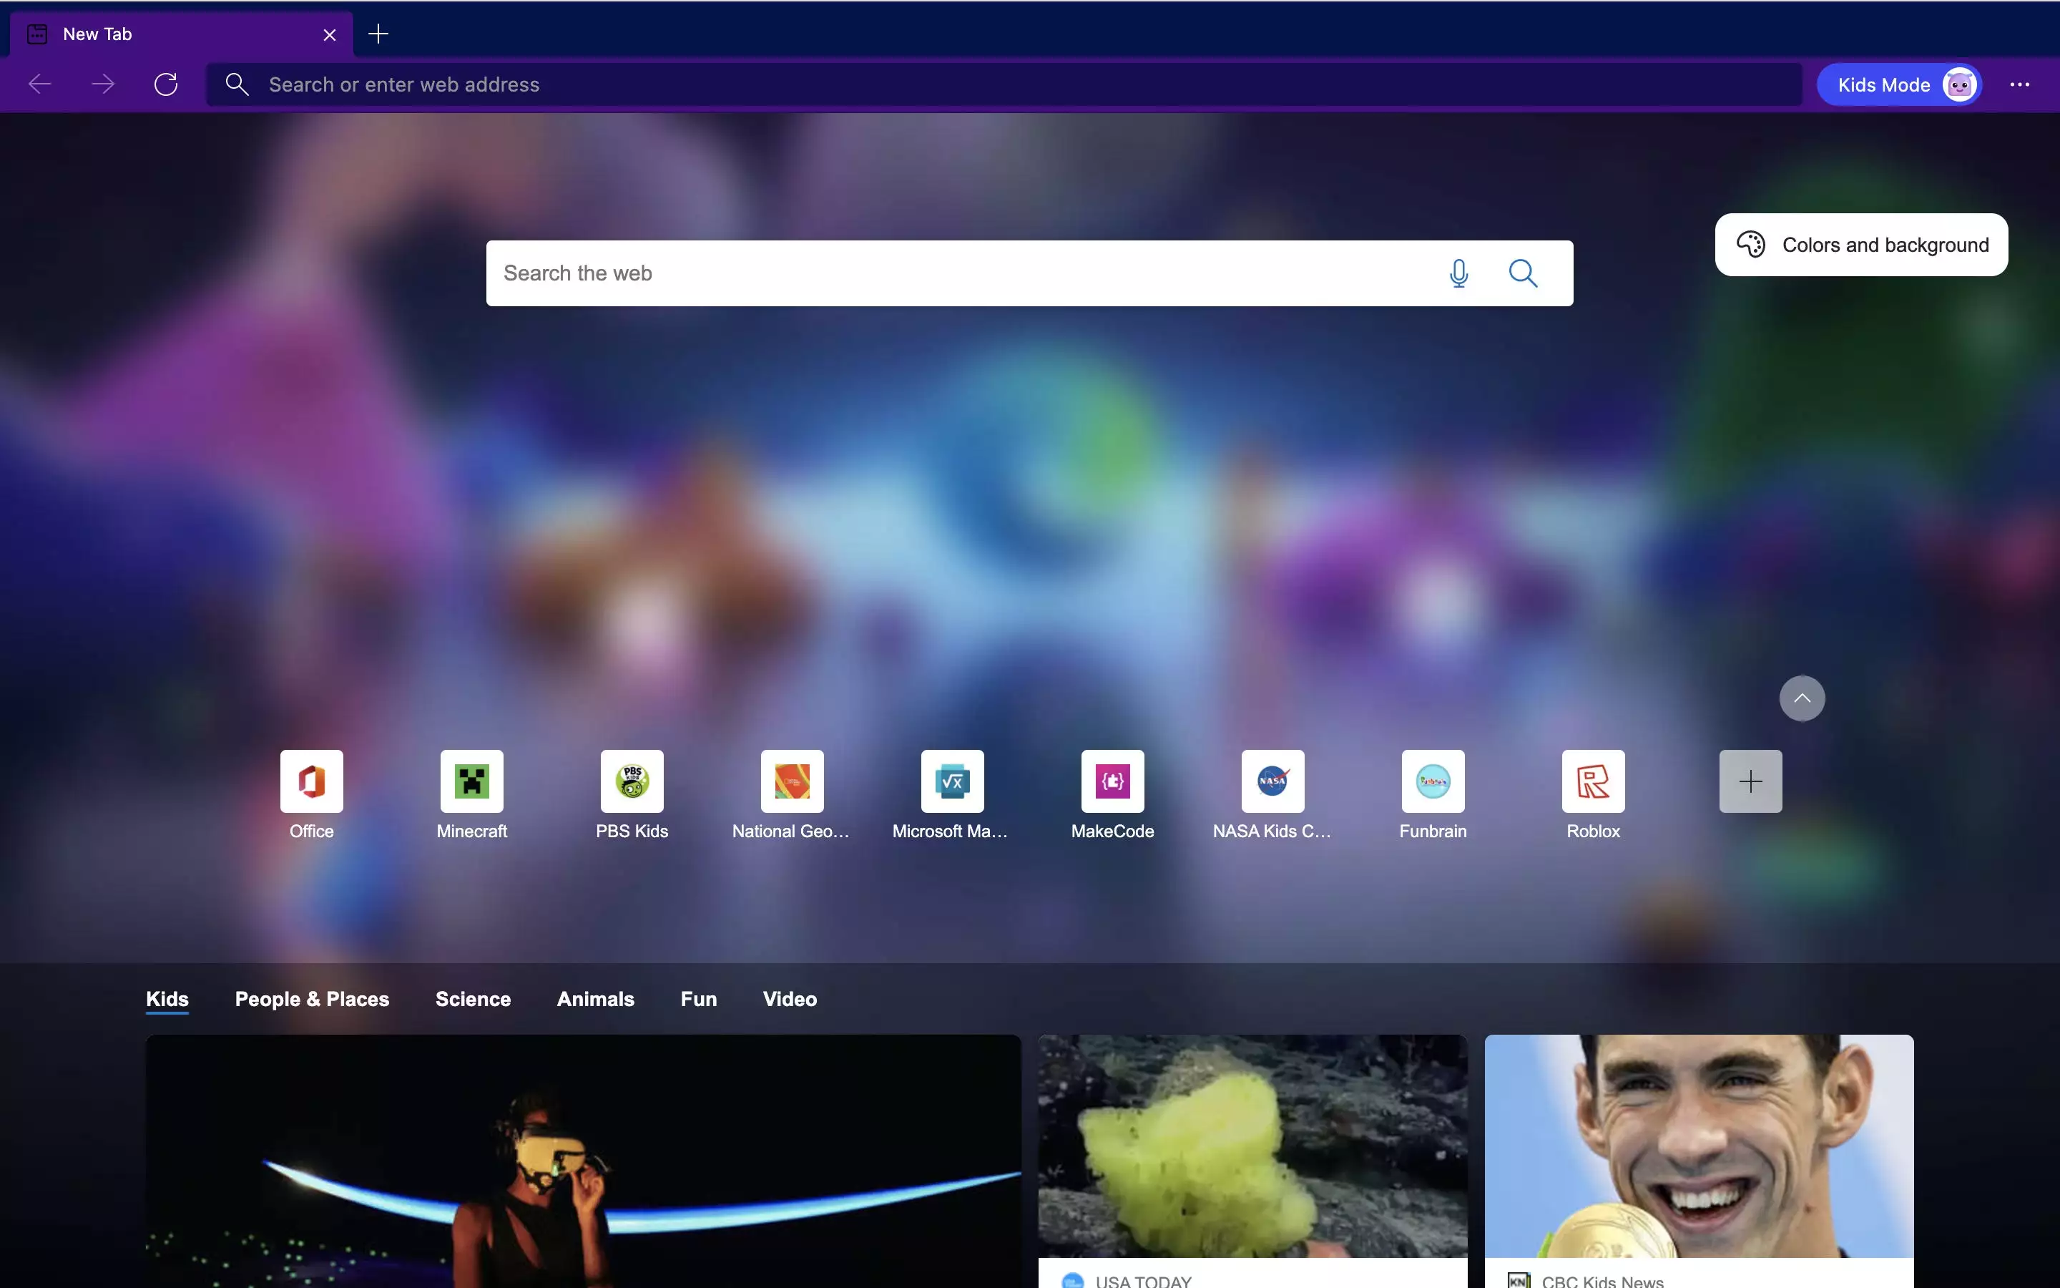
Task: Switch to the Science feed tab
Action: (472, 998)
